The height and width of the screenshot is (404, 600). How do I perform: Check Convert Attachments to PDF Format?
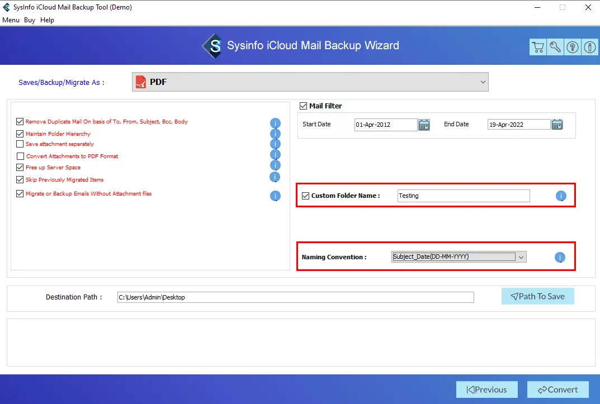point(21,156)
